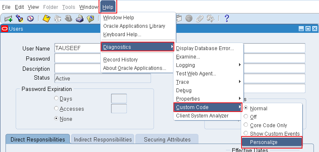Click the Folder Tools toolbar icon
This screenshot has height=152, width=319.
tap(211, 19)
